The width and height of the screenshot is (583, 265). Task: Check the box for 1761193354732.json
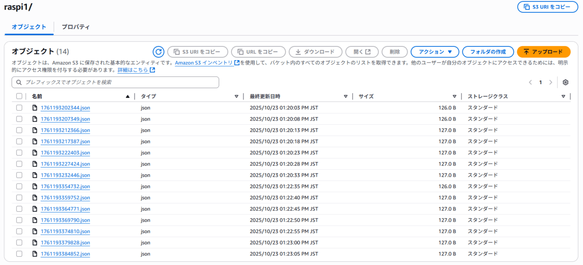pyautogui.click(x=19, y=187)
